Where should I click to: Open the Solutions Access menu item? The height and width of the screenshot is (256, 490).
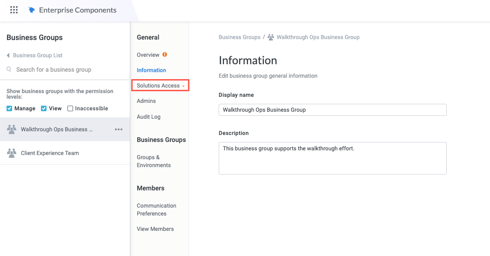click(x=158, y=86)
